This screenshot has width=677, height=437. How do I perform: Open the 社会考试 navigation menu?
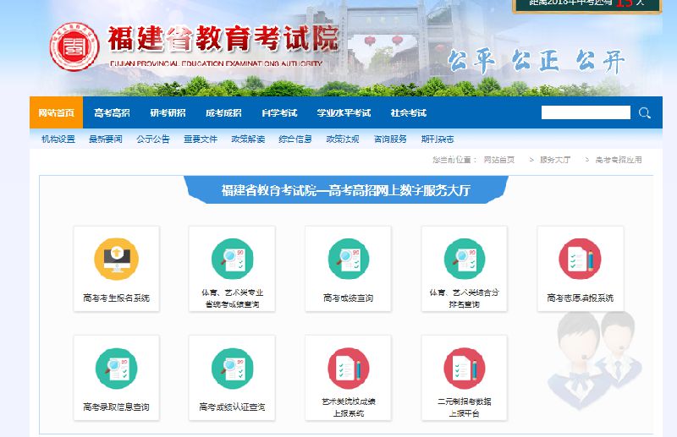[409, 113]
